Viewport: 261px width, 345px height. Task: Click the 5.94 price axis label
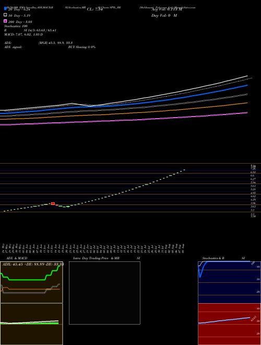click(x=253, y=182)
